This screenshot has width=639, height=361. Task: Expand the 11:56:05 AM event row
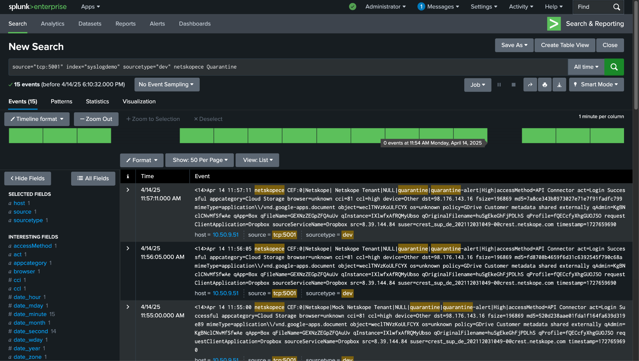pos(128,248)
